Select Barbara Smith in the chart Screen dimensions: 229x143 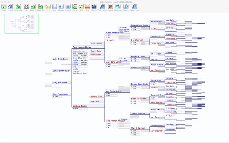point(80,106)
